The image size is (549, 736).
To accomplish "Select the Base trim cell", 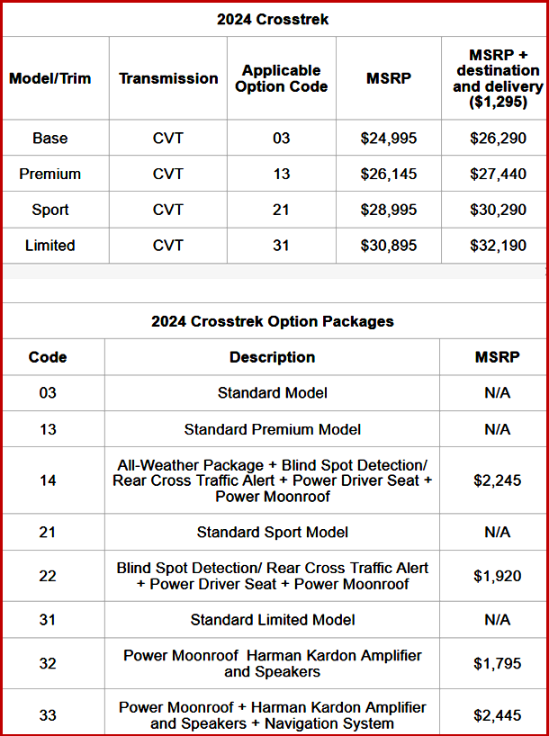I will tap(50, 139).
